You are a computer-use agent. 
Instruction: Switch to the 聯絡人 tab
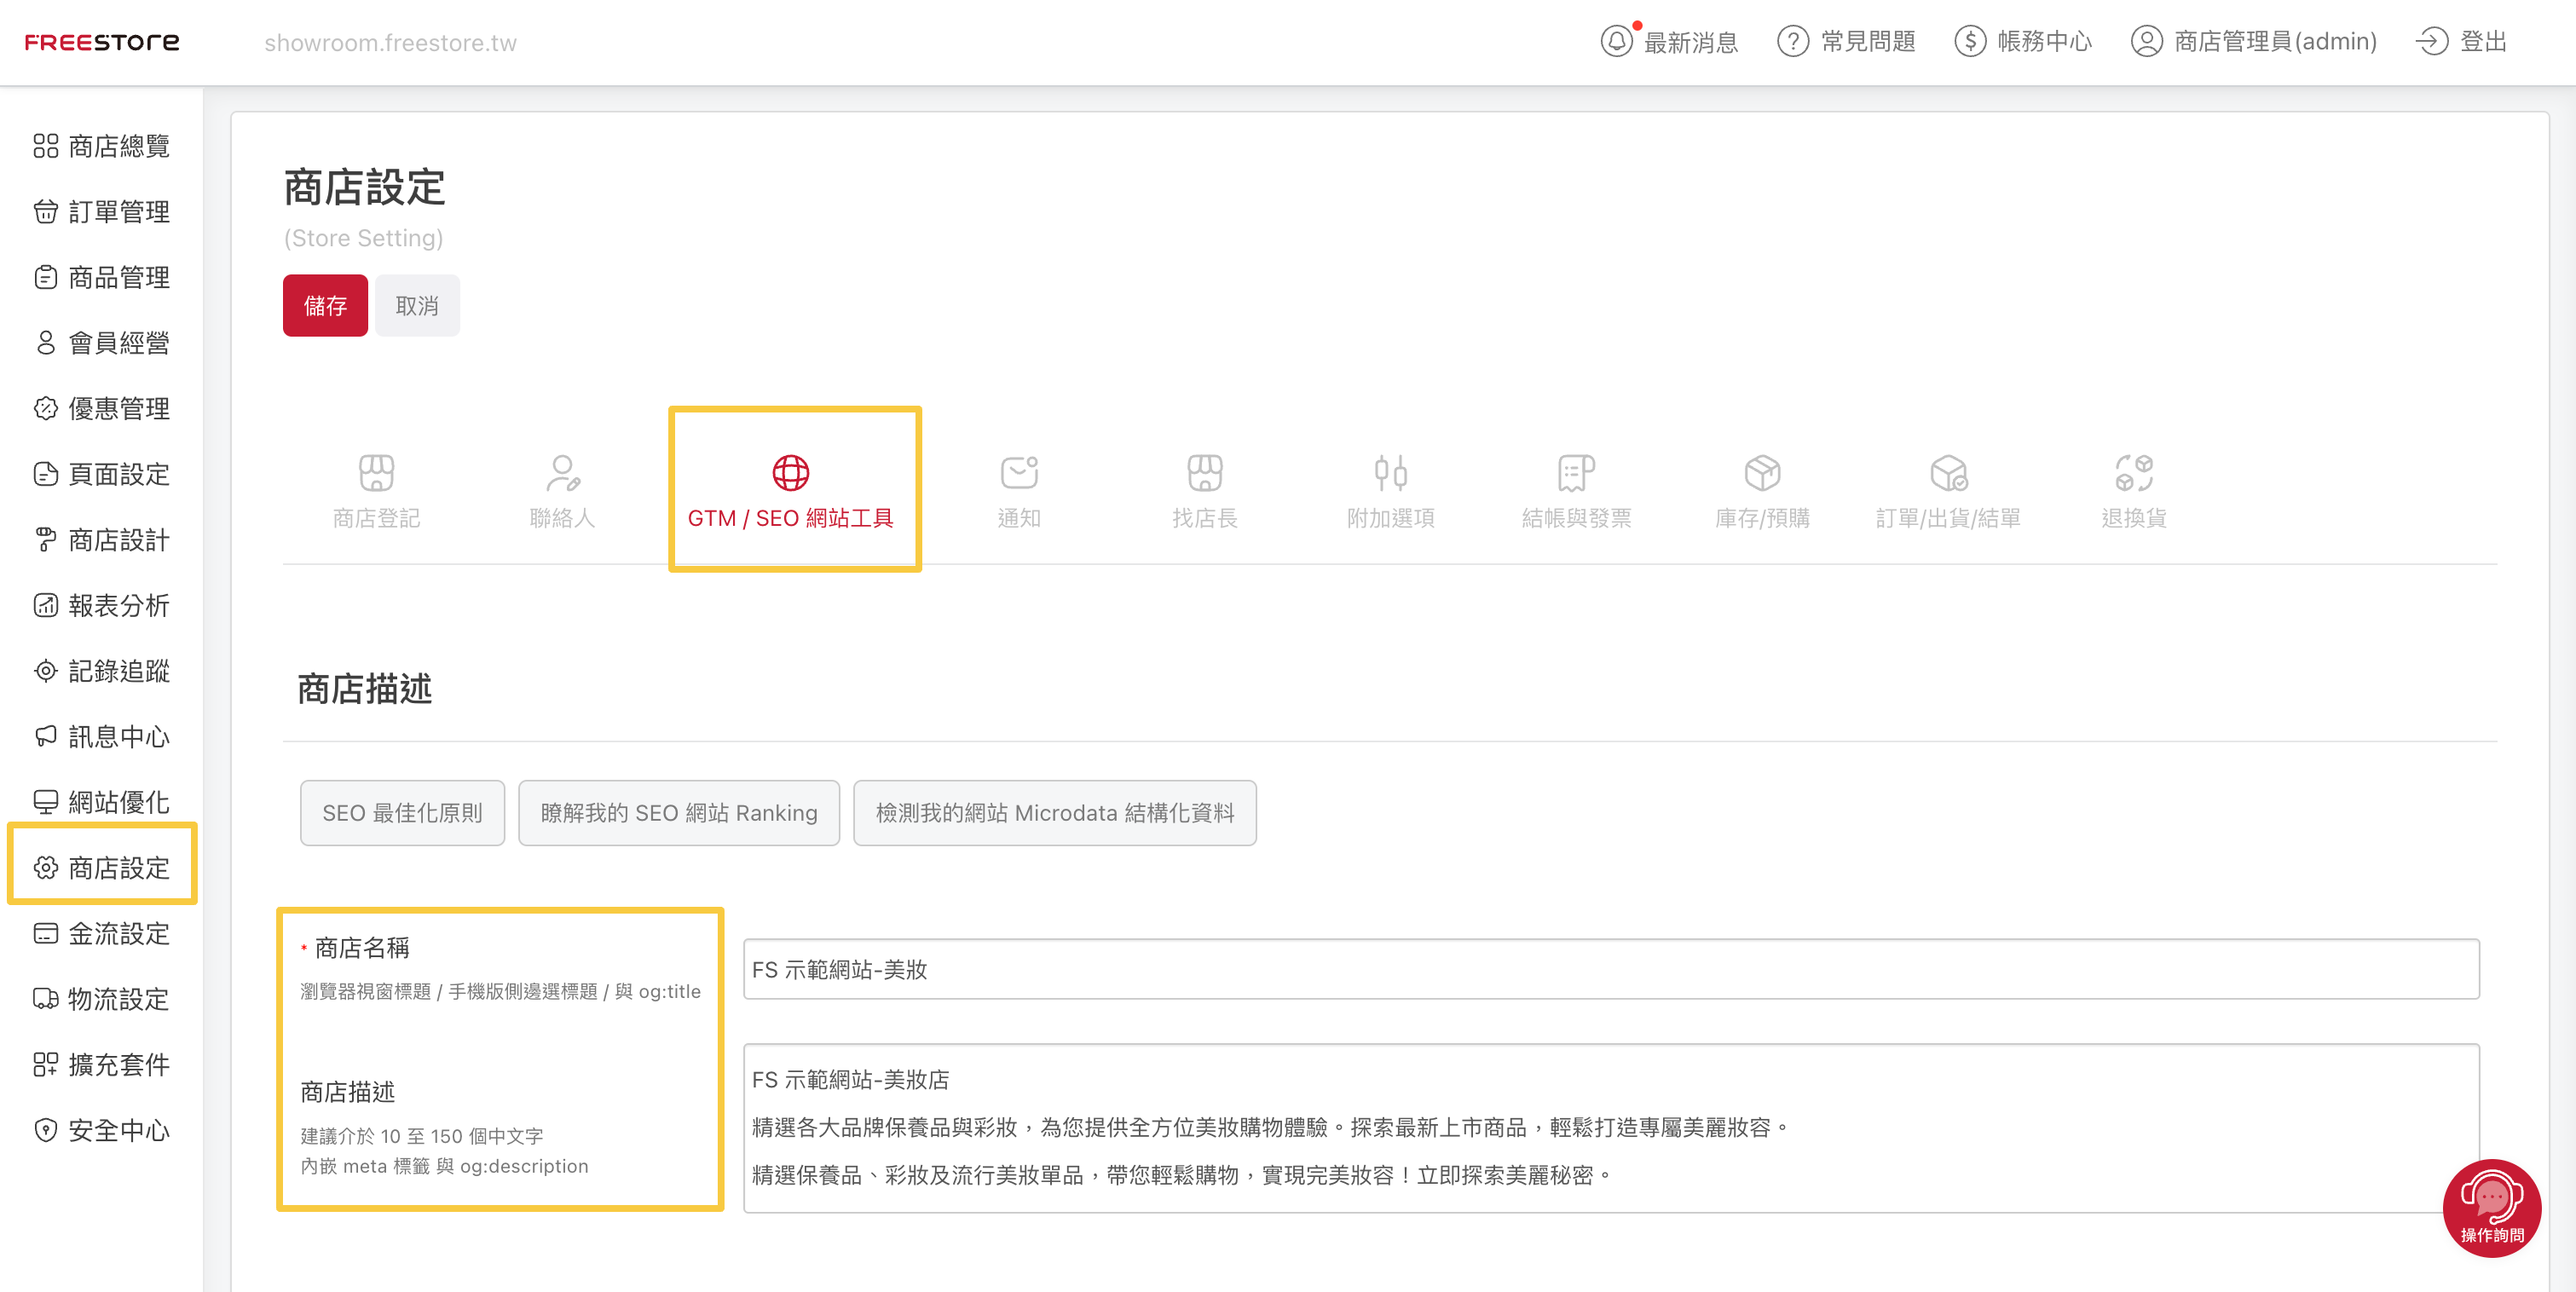(563, 491)
